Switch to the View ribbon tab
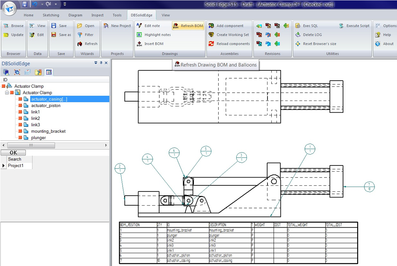The image size is (397, 266). pos(166,15)
